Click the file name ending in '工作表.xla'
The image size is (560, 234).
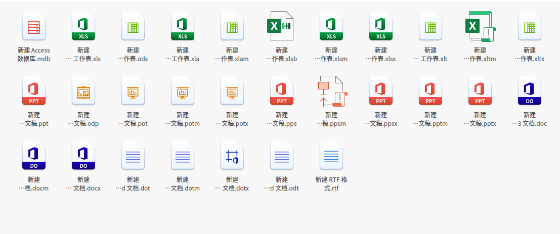183,55
